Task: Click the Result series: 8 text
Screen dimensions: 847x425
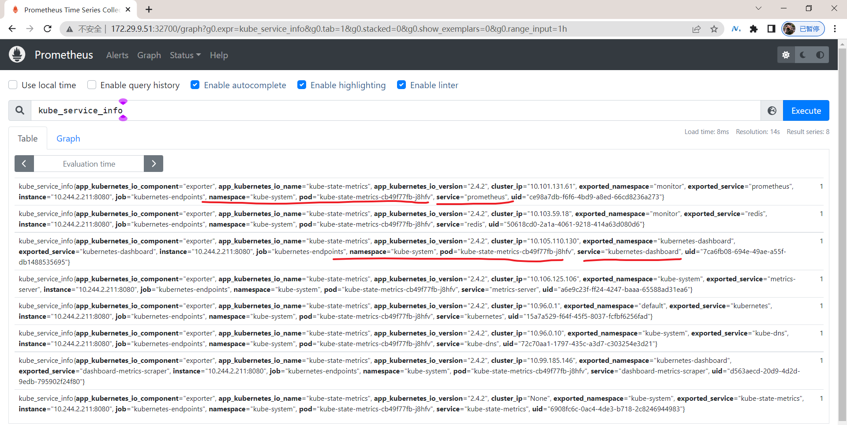Action: pyautogui.click(x=808, y=132)
